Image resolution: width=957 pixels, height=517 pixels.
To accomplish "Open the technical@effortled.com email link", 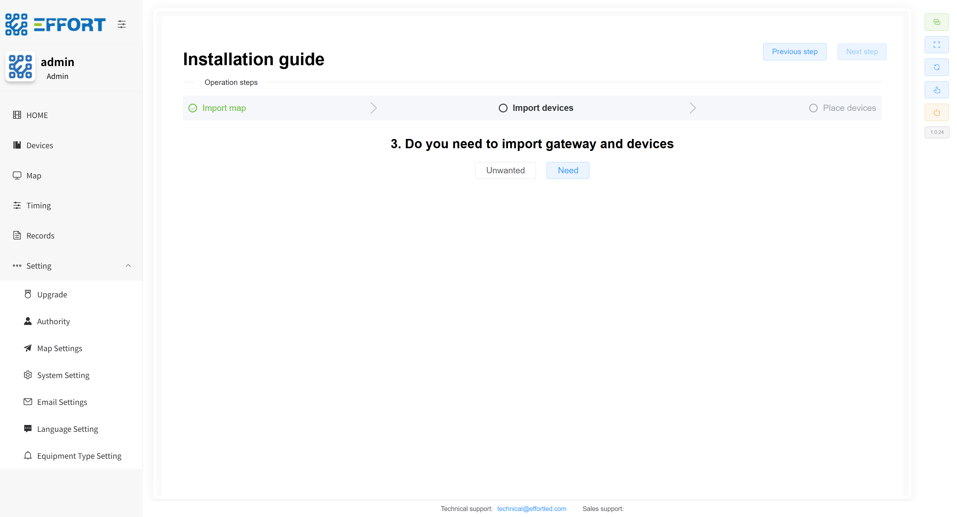I will (531, 508).
